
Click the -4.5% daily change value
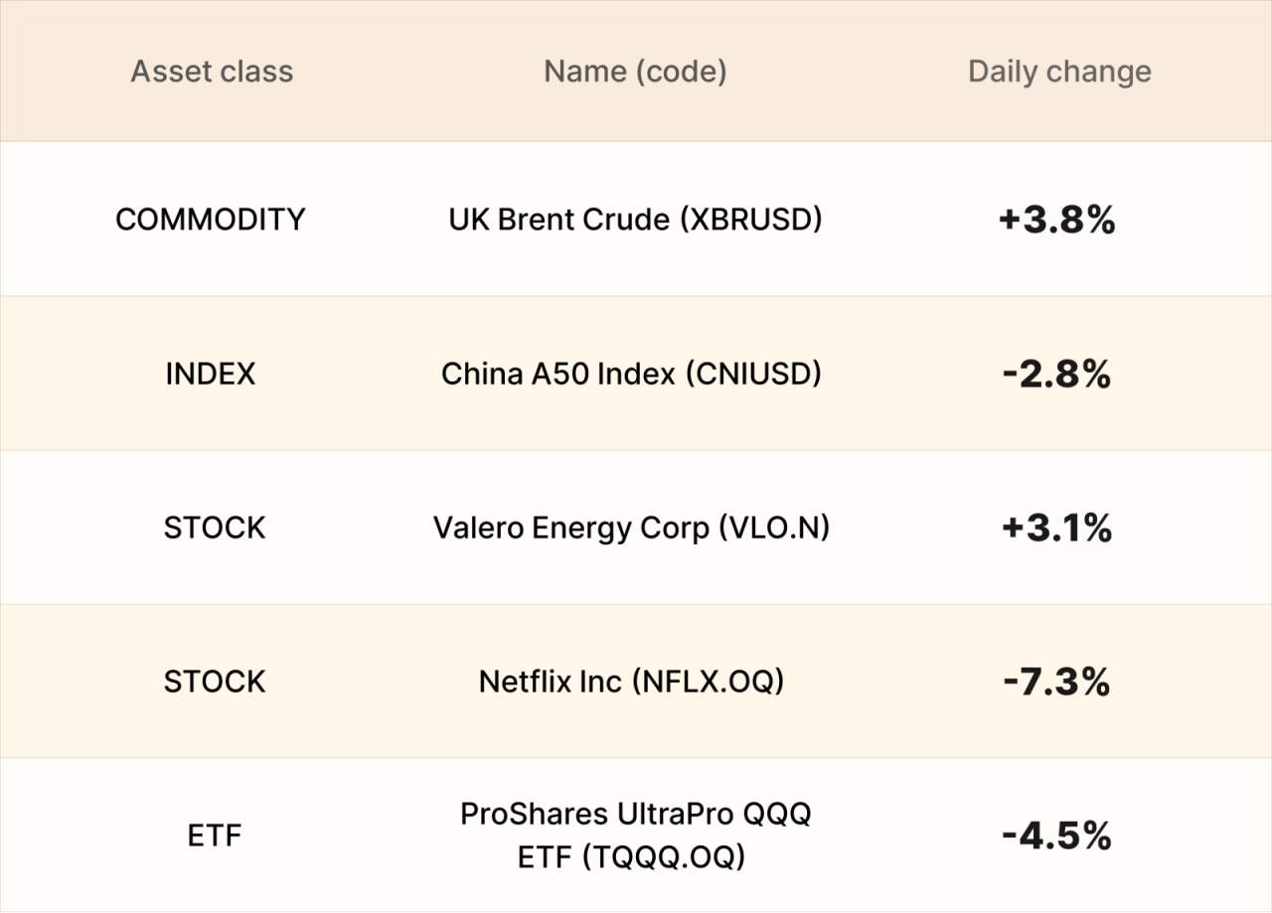[x=1056, y=836]
